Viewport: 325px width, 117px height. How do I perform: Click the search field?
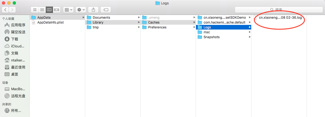coord(278,10)
